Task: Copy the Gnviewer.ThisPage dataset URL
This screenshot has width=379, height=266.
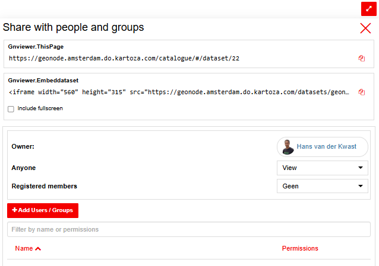Action: [362, 59]
